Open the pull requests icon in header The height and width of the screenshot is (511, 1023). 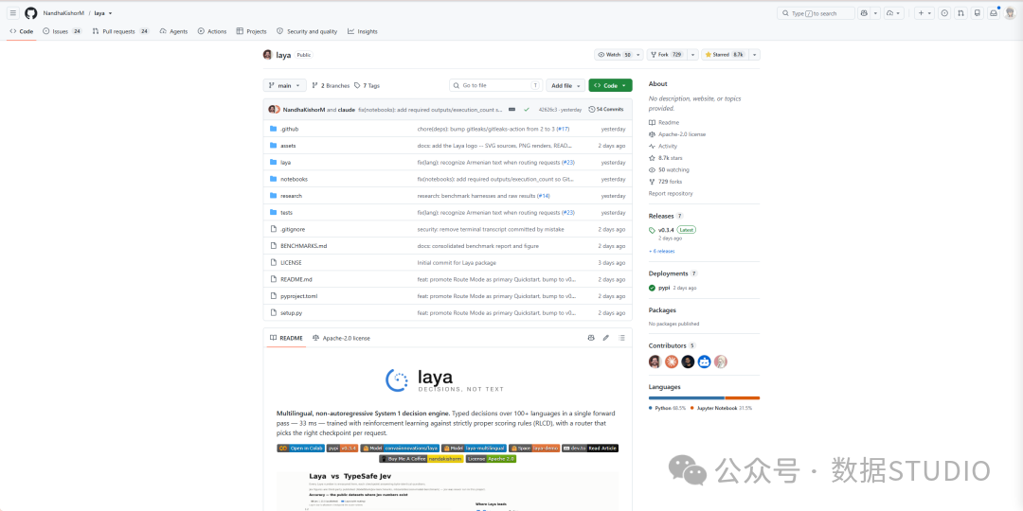pyautogui.click(x=960, y=13)
